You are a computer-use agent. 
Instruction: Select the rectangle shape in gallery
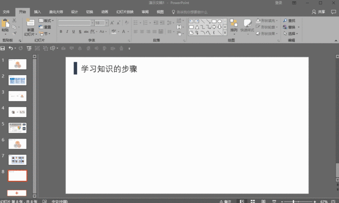tap(214, 21)
